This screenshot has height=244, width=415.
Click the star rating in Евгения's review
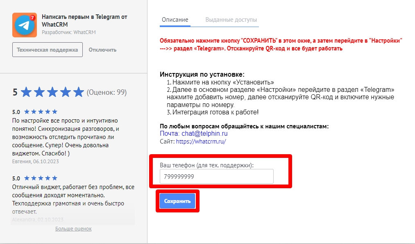(x=41, y=112)
